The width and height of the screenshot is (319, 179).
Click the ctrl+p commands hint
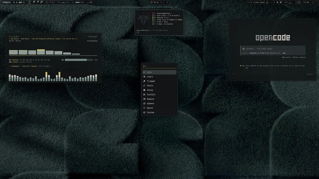pyautogui.click(x=299, y=57)
